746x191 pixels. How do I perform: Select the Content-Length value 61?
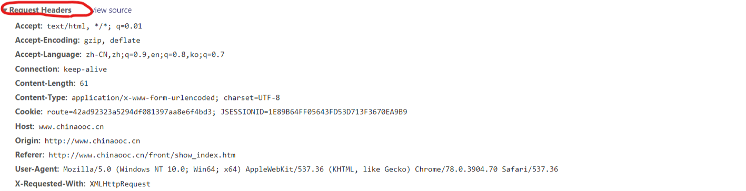(x=84, y=83)
